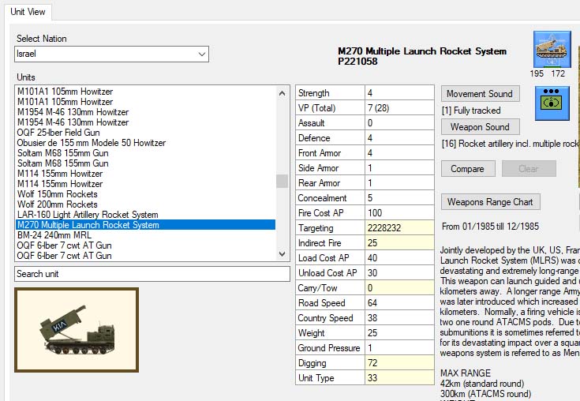Click the Clear button
Viewport: 580px width, 401px height.
point(529,169)
